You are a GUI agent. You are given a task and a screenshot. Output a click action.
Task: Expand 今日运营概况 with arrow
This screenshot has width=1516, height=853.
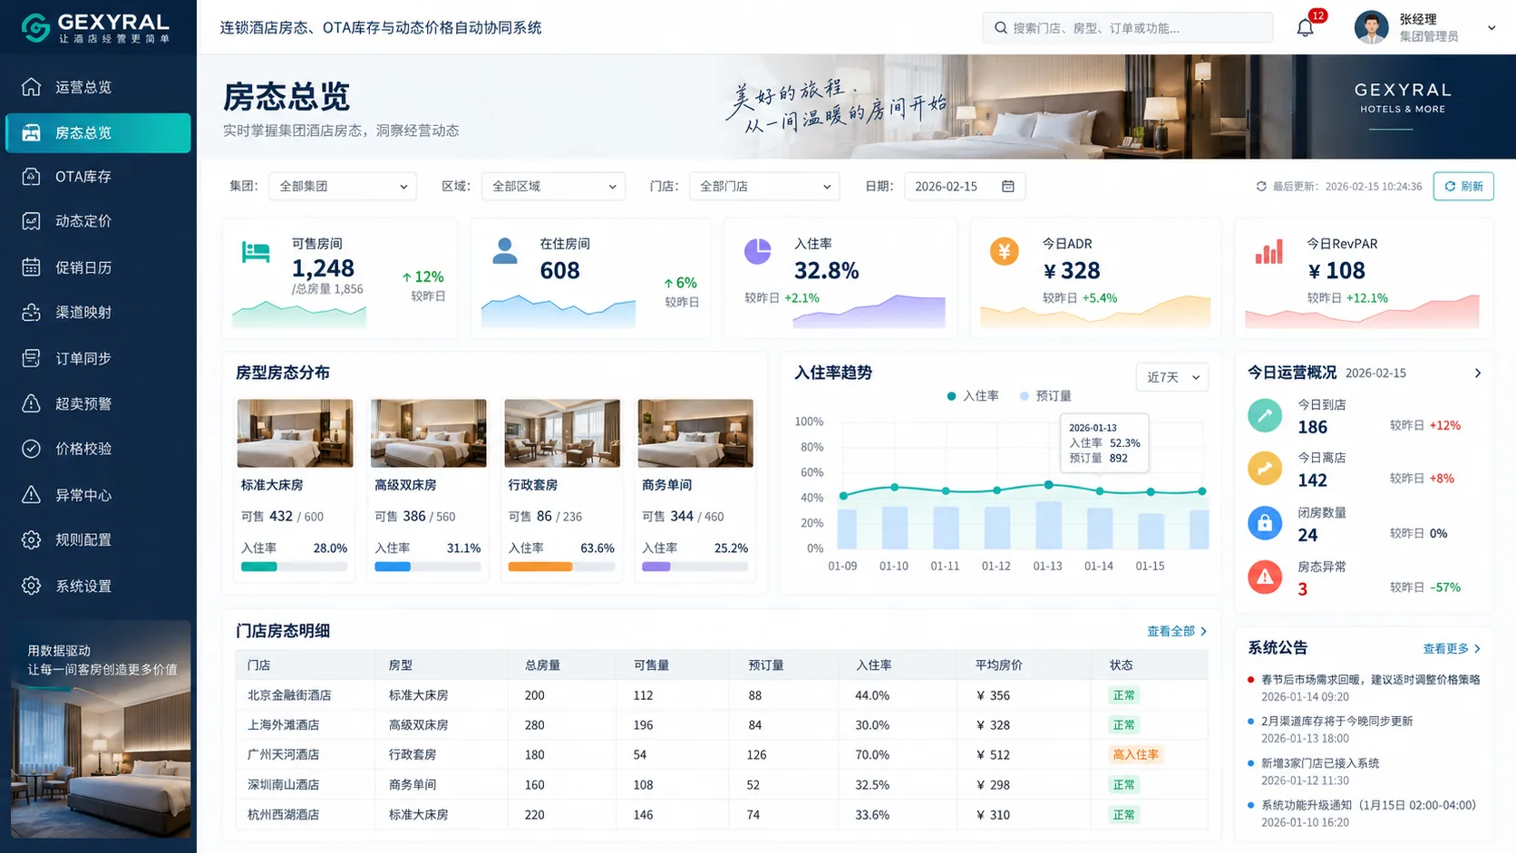coord(1478,373)
